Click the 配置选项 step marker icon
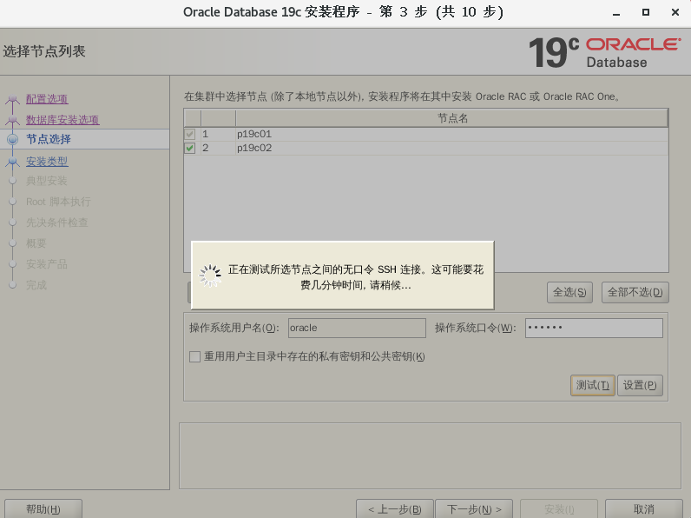 (13, 99)
